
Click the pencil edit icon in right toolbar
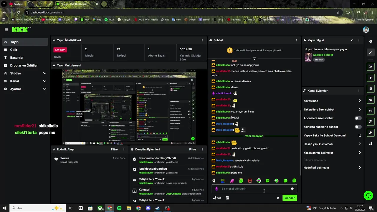tap(371, 52)
